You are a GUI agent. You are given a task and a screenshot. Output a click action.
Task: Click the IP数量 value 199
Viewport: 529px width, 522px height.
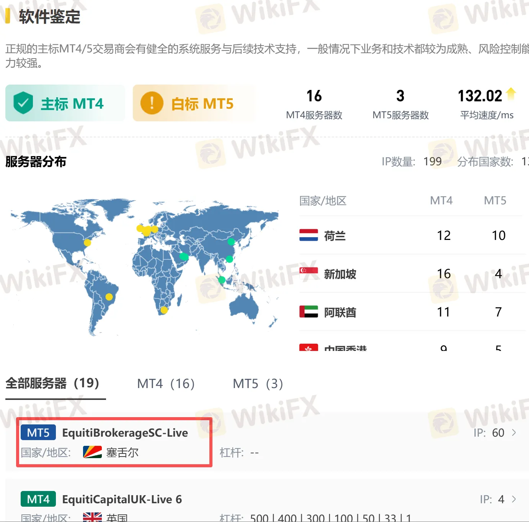point(433,161)
